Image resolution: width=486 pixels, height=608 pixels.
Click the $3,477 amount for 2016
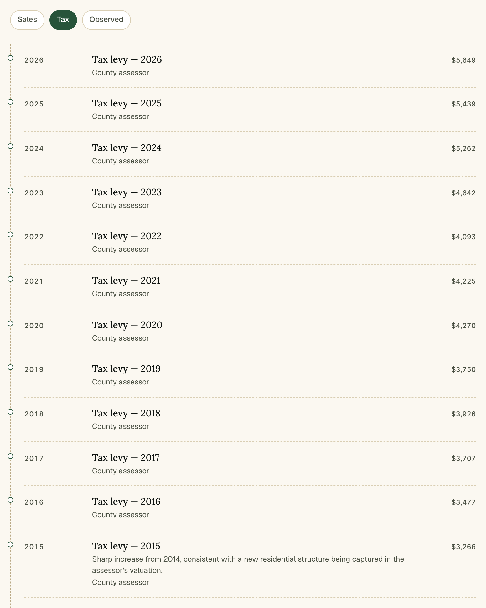point(463,502)
